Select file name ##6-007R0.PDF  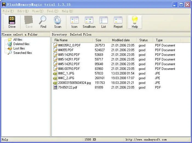69,69
